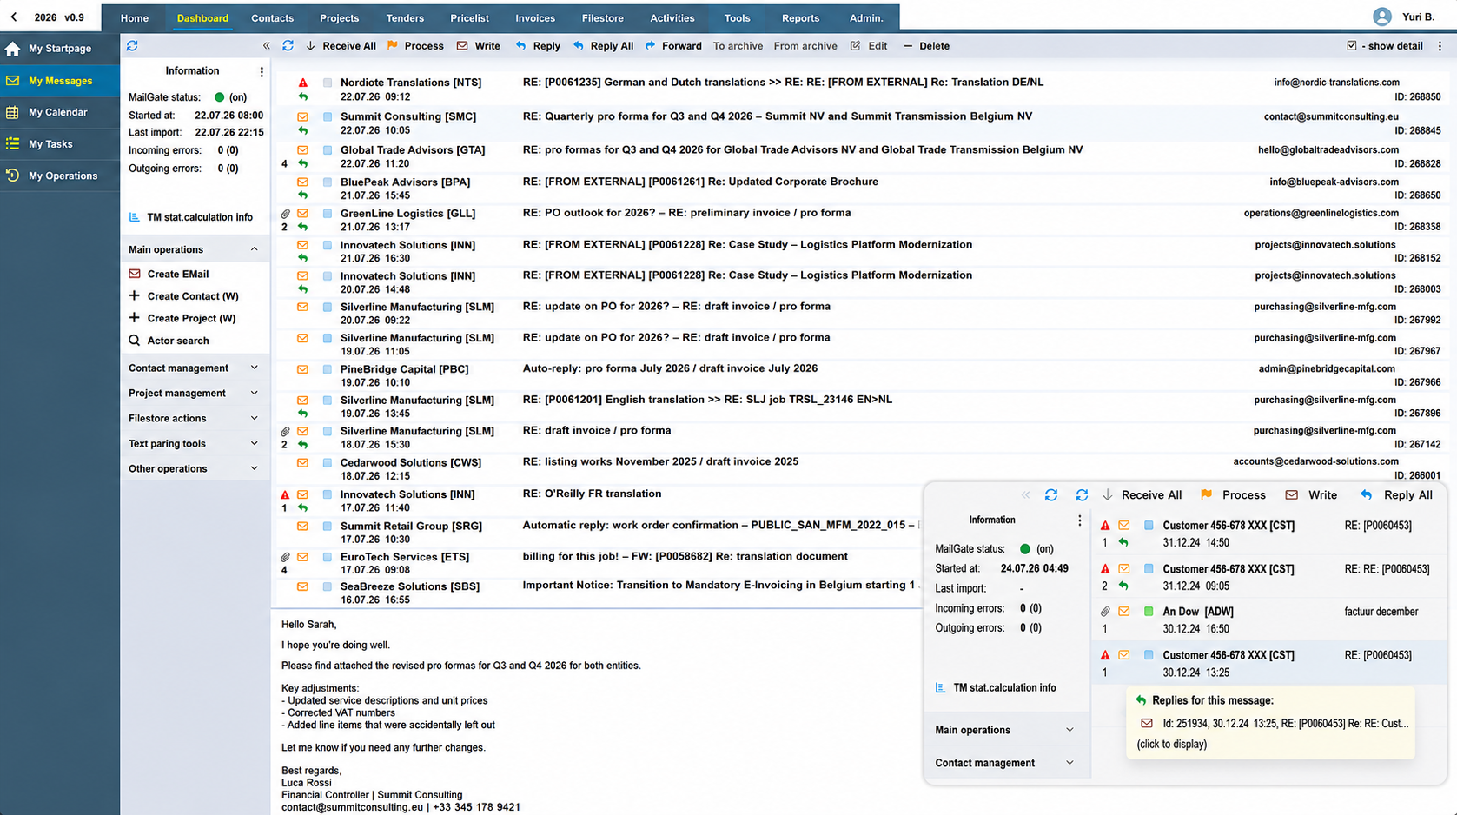Tick the checkbox on the GreenLine Logistics row

[328, 214]
